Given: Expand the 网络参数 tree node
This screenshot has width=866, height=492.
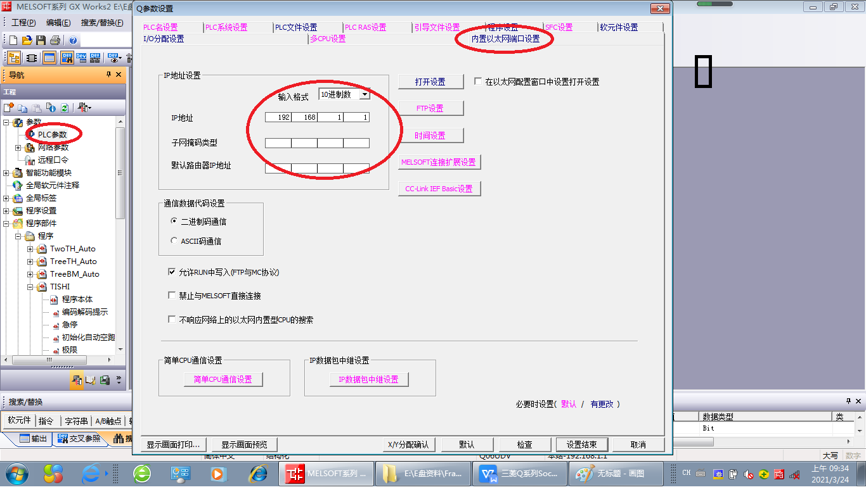Looking at the screenshot, I should 18,148.
